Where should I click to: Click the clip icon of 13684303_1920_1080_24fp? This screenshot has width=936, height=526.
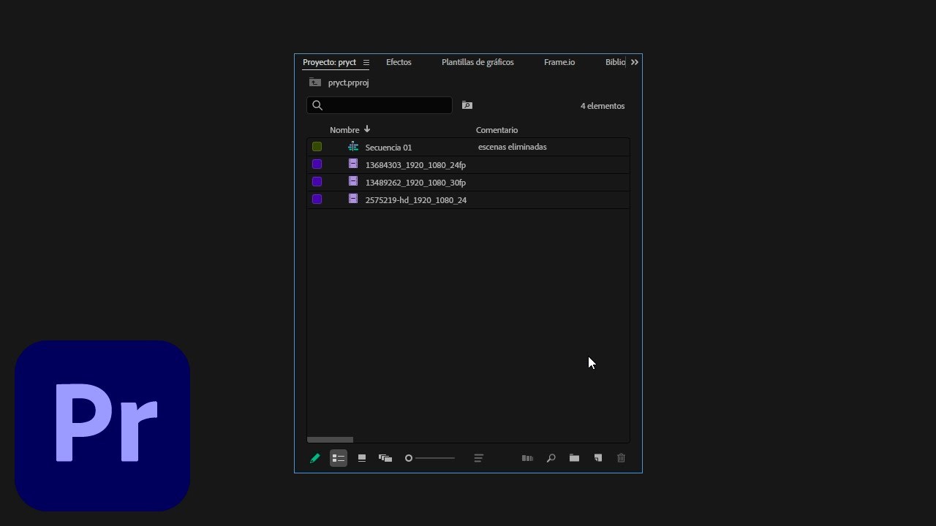[353, 164]
